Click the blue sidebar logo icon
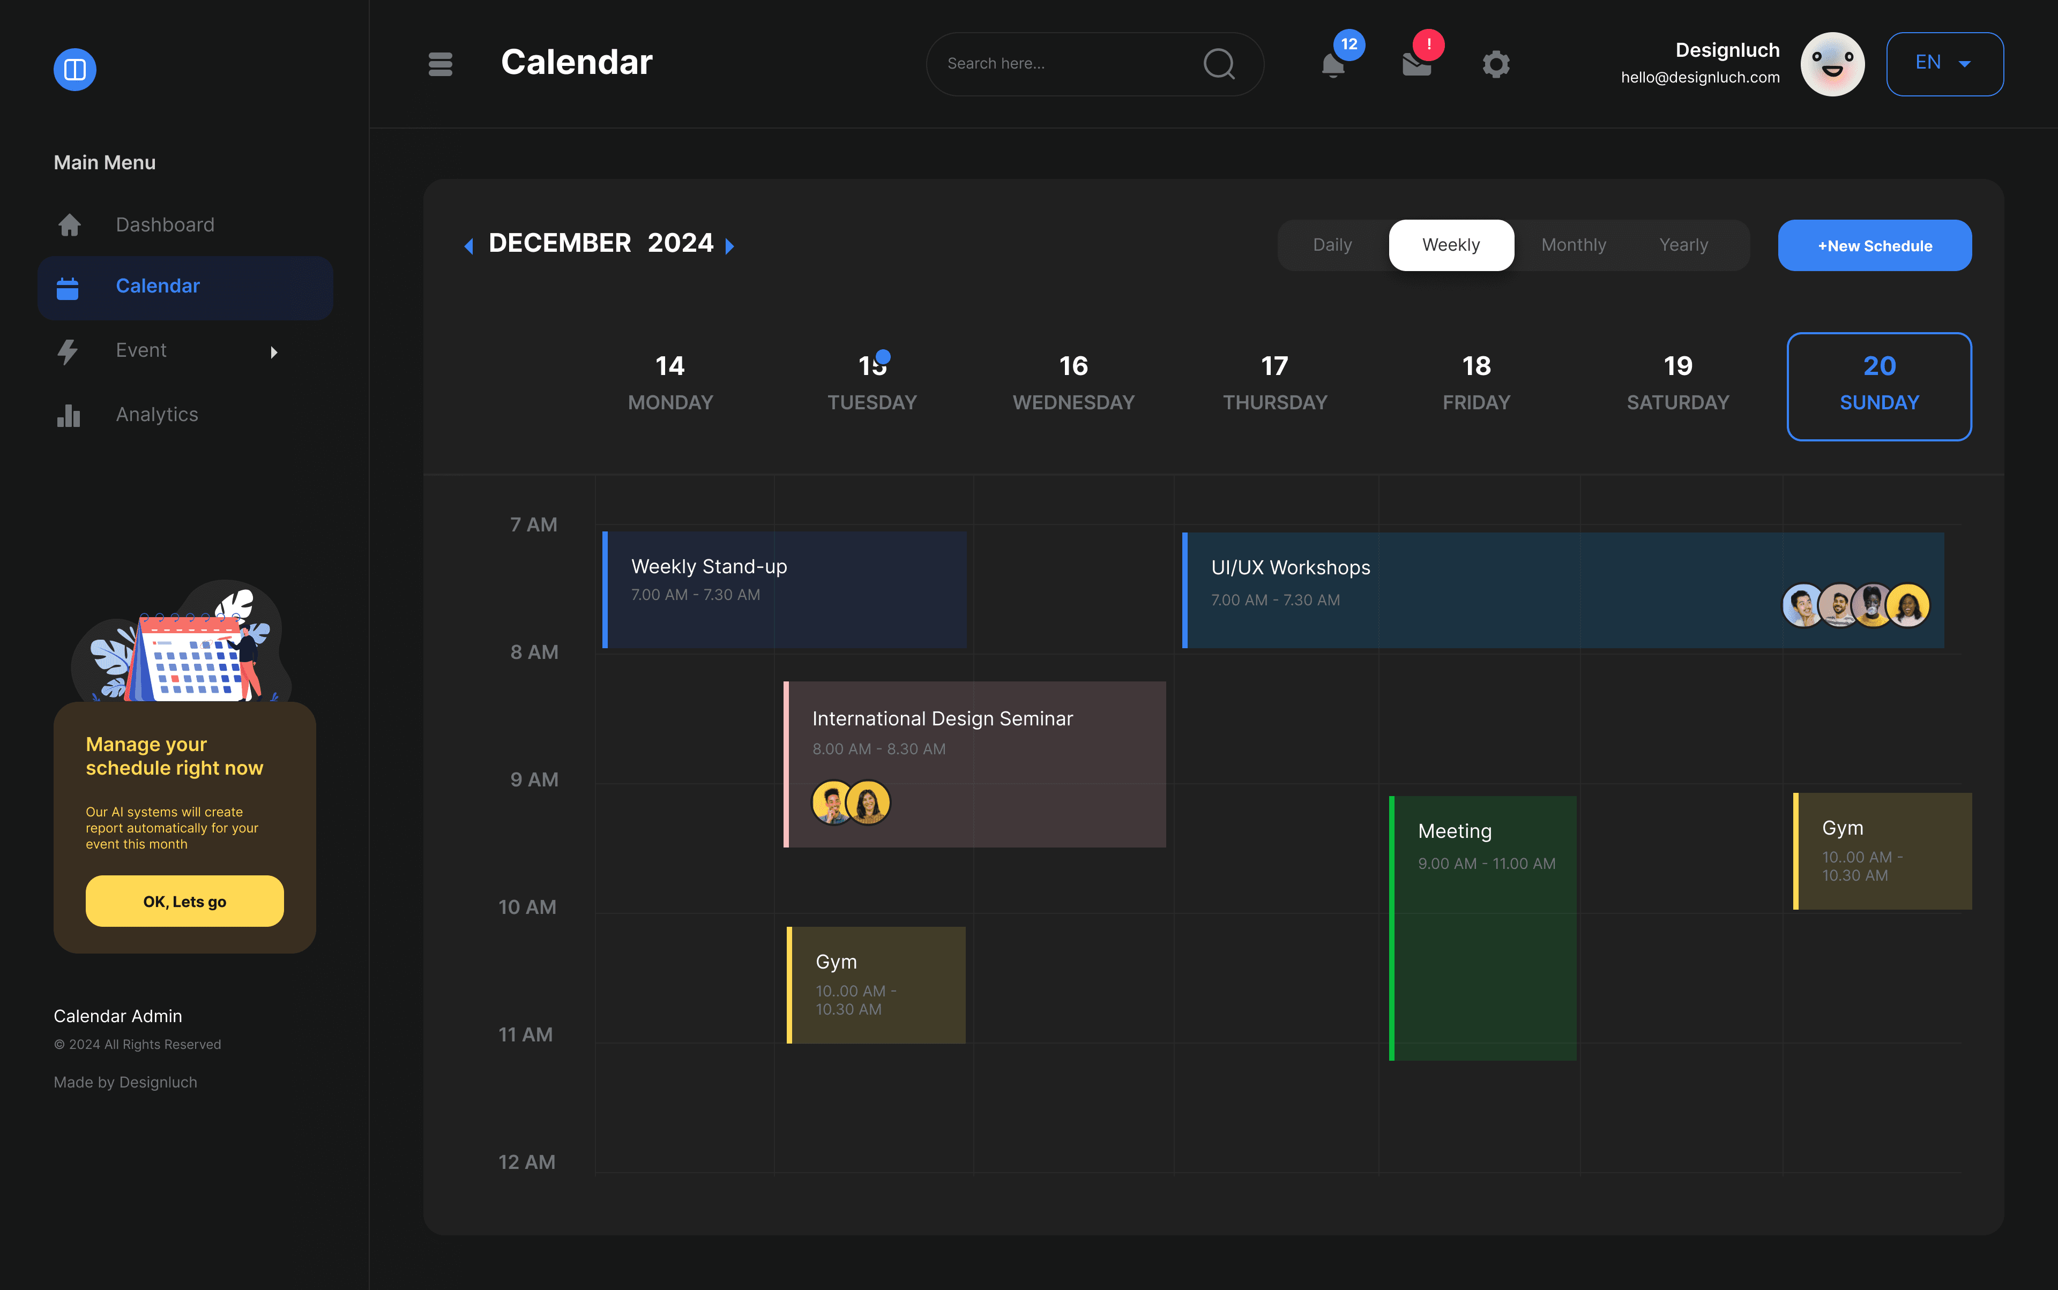 [75, 69]
